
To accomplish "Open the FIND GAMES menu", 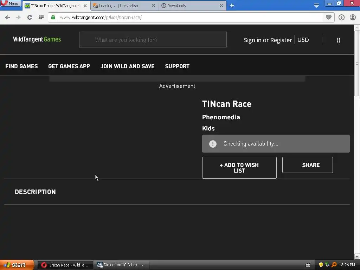I will tap(21, 66).
